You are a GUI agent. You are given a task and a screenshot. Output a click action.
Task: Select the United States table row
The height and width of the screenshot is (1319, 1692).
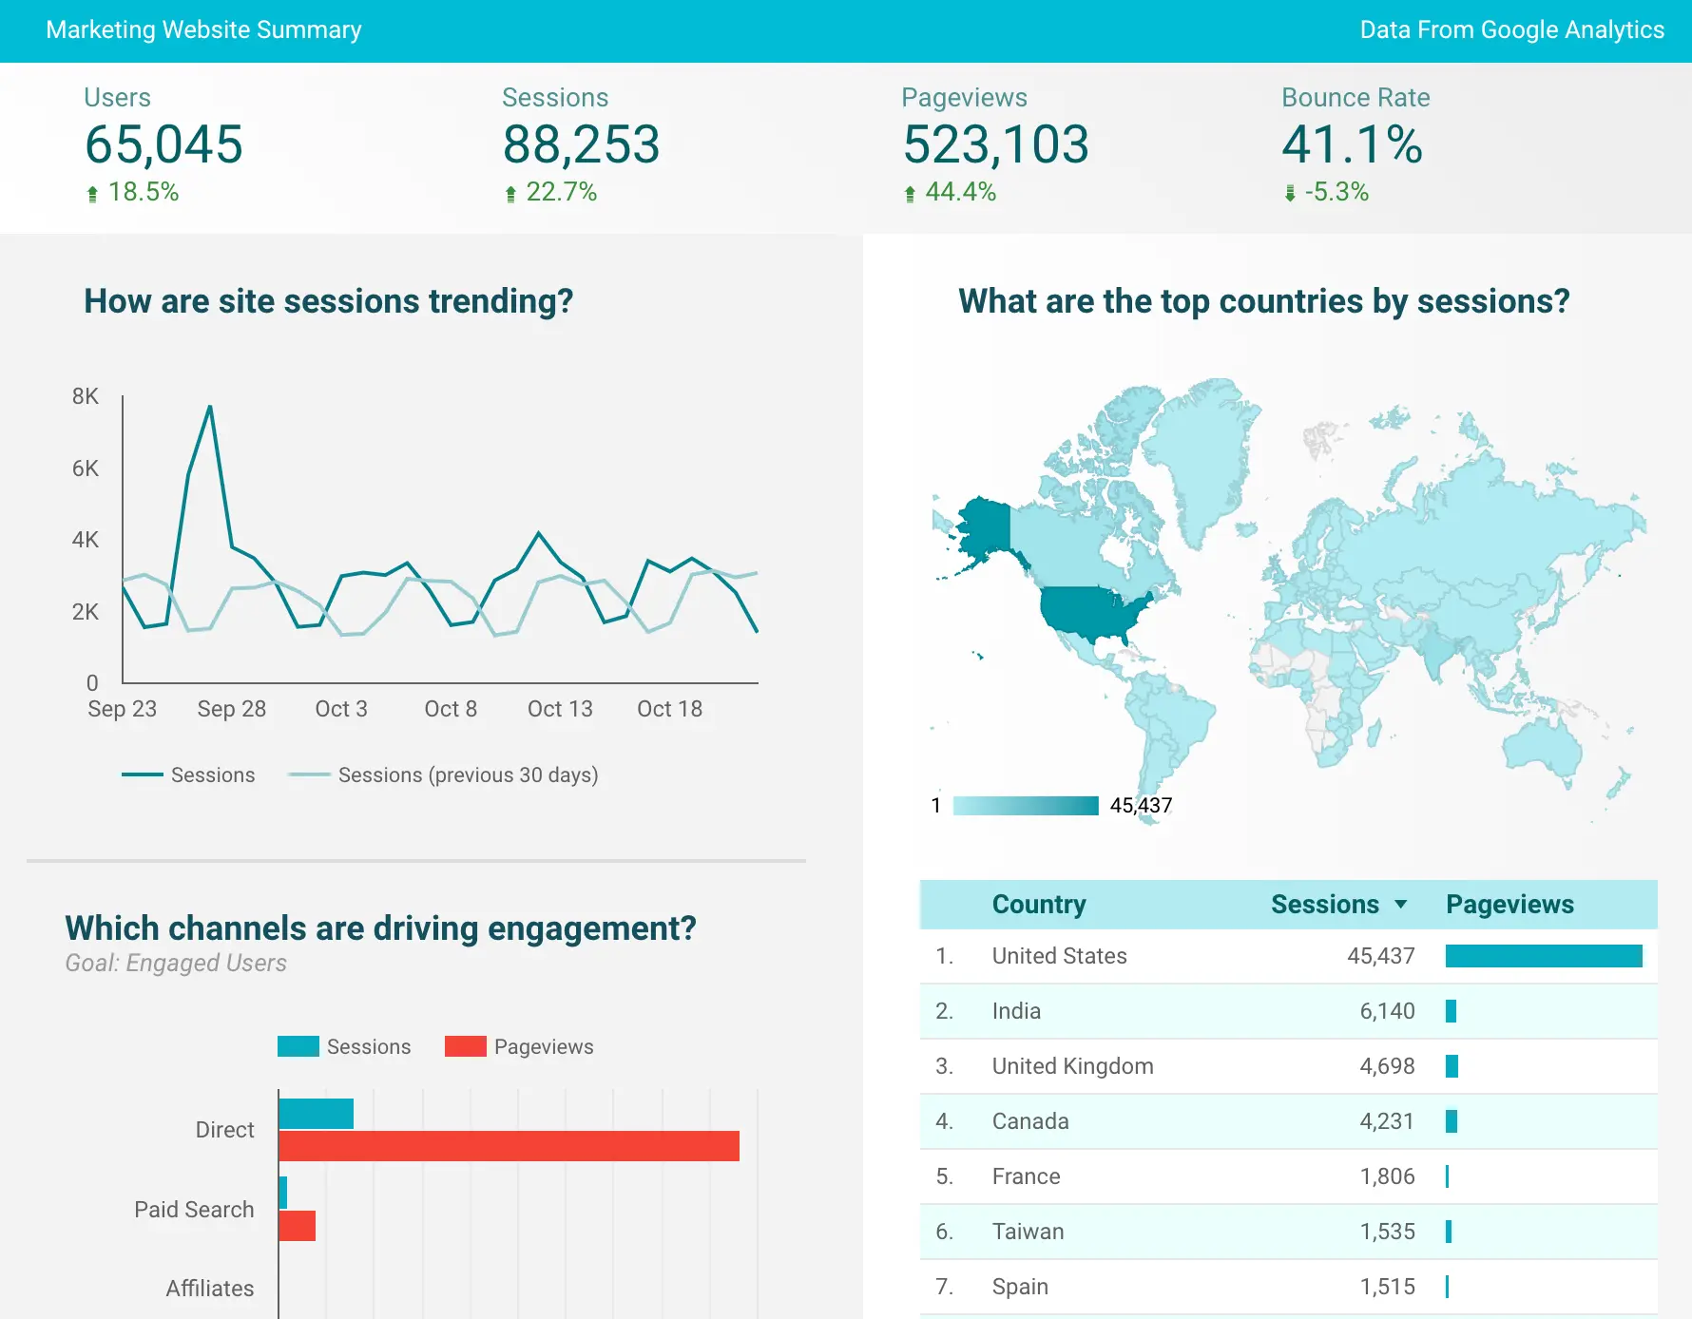click(1059, 956)
